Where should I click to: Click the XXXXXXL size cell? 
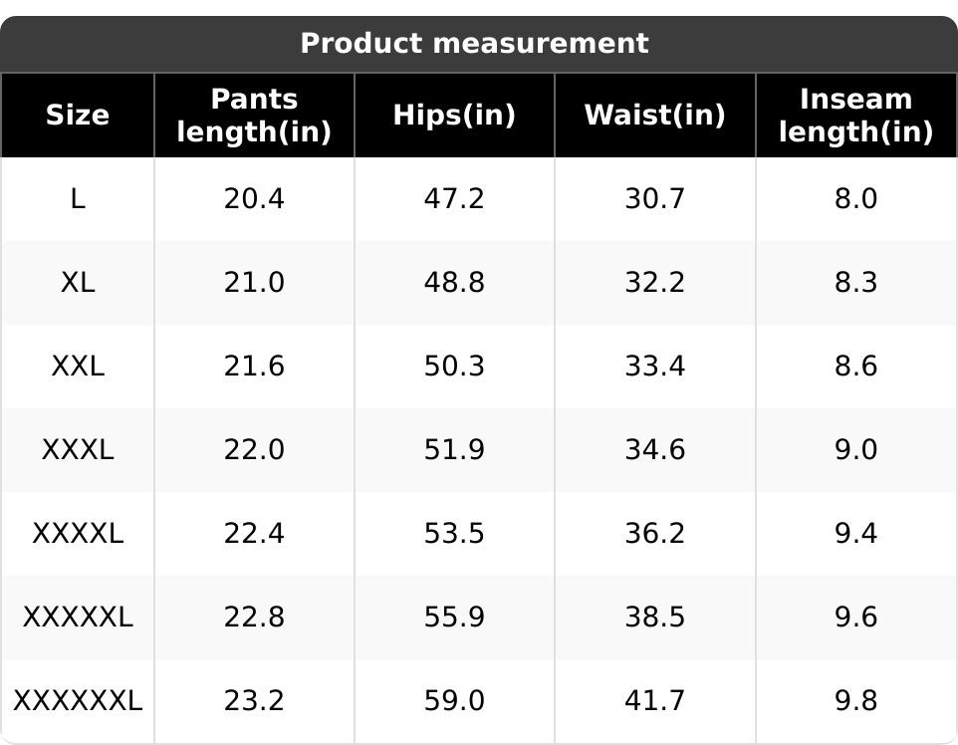(78, 701)
